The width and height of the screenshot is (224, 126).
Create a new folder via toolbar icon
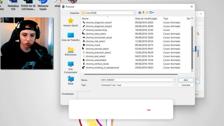147,13
